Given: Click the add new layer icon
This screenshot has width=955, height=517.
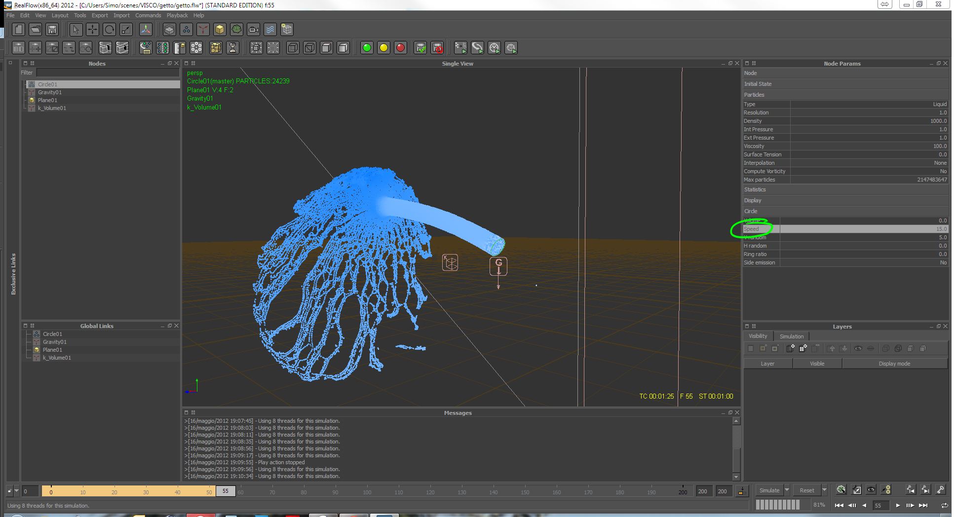Looking at the screenshot, I should (x=791, y=349).
